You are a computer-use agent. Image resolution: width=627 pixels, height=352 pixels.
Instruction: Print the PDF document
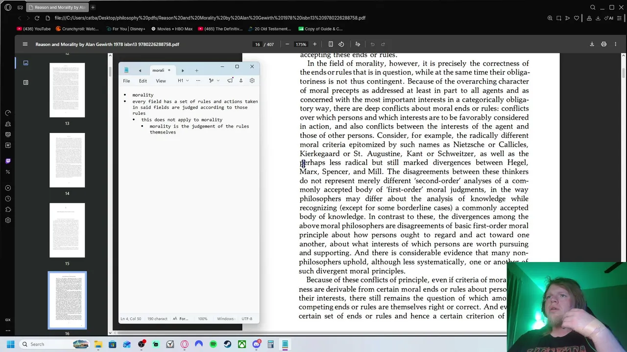(x=603, y=44)
